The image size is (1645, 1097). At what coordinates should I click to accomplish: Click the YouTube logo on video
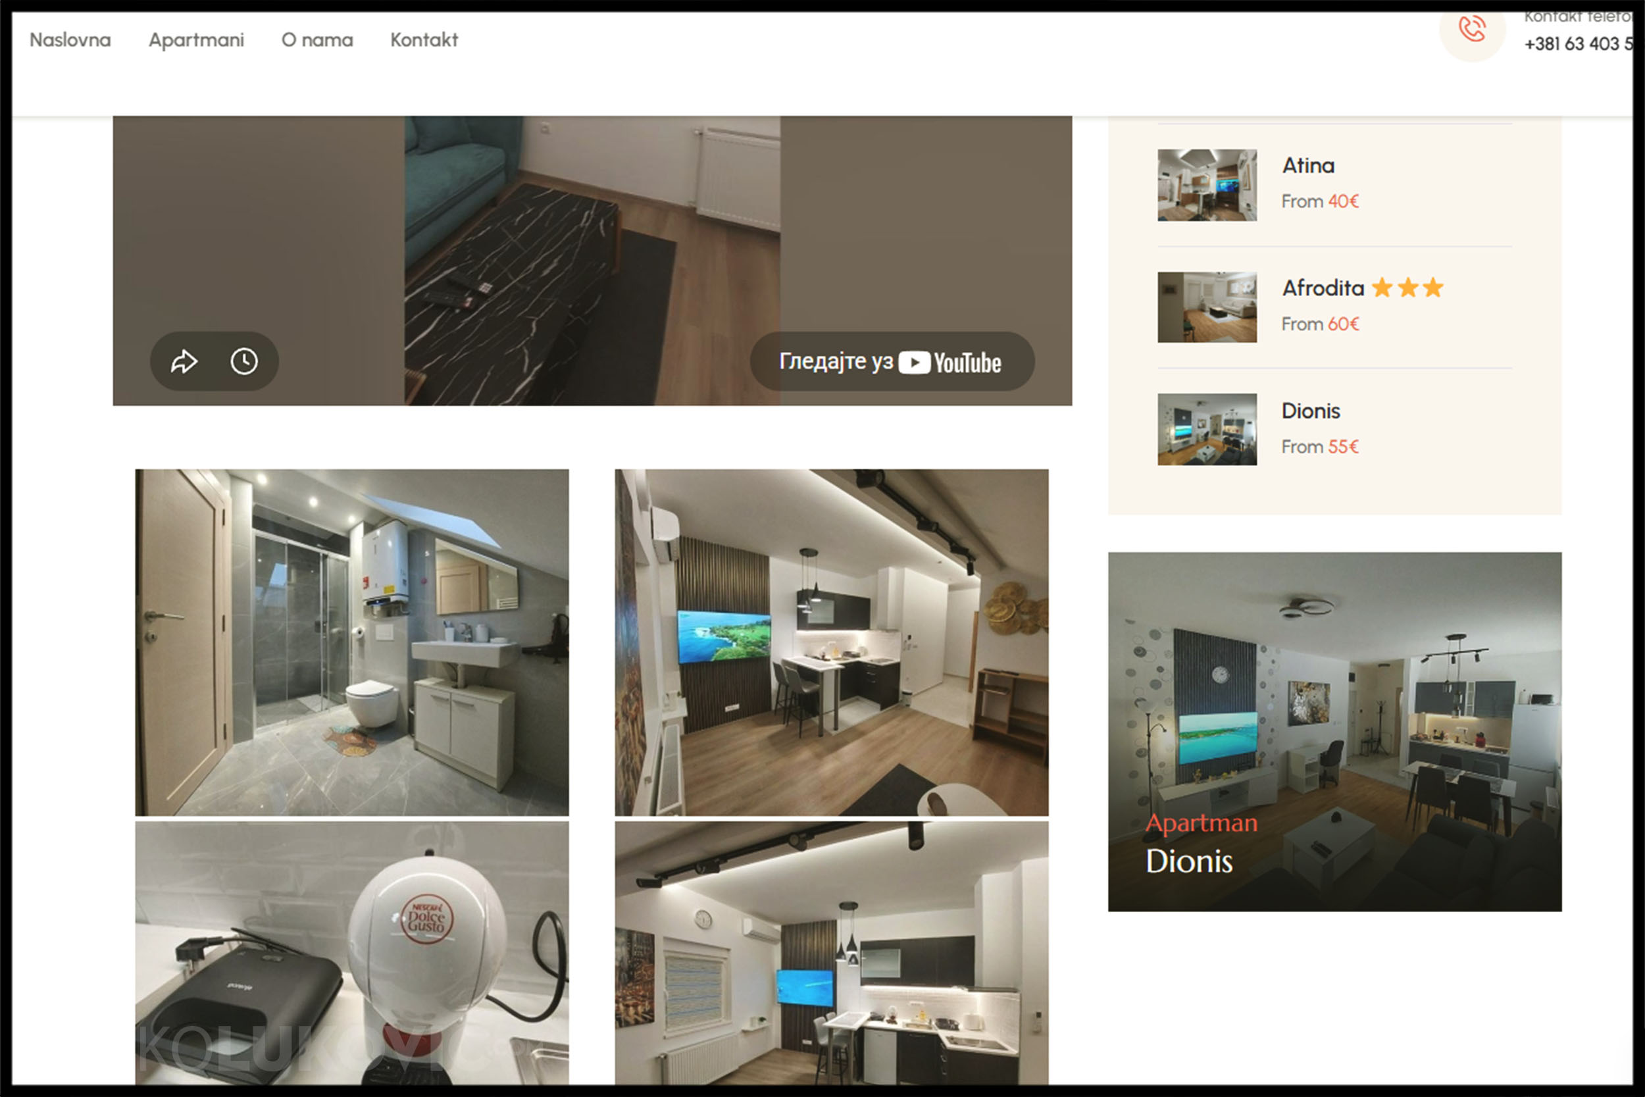(x=949, y=363)
